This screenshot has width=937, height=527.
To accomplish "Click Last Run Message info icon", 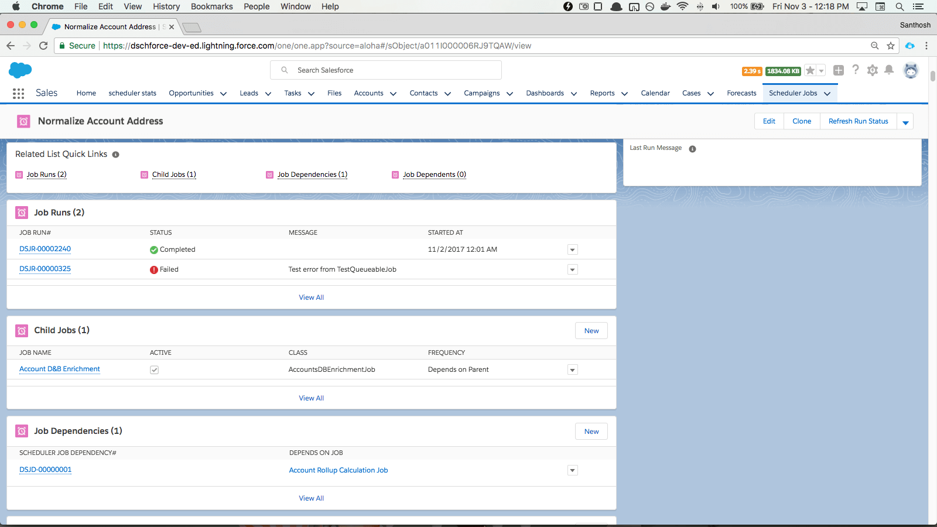I will 692,149.
